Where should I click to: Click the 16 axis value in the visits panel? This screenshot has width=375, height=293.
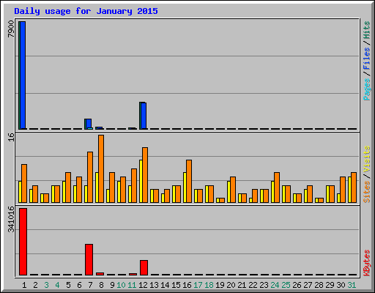(11, 137)
